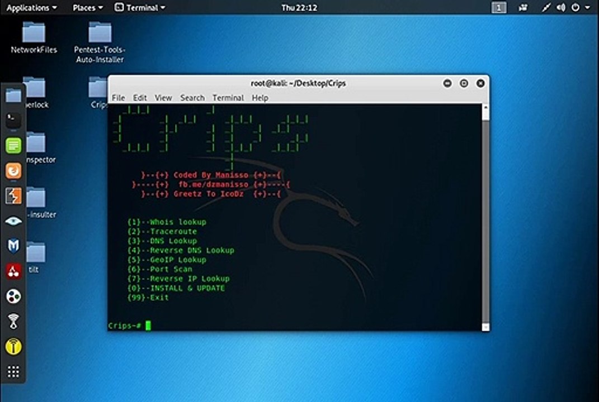Screen dimensions: 599x402
Task: Open the round black-and-white dock icon
Action: [13, 296]
